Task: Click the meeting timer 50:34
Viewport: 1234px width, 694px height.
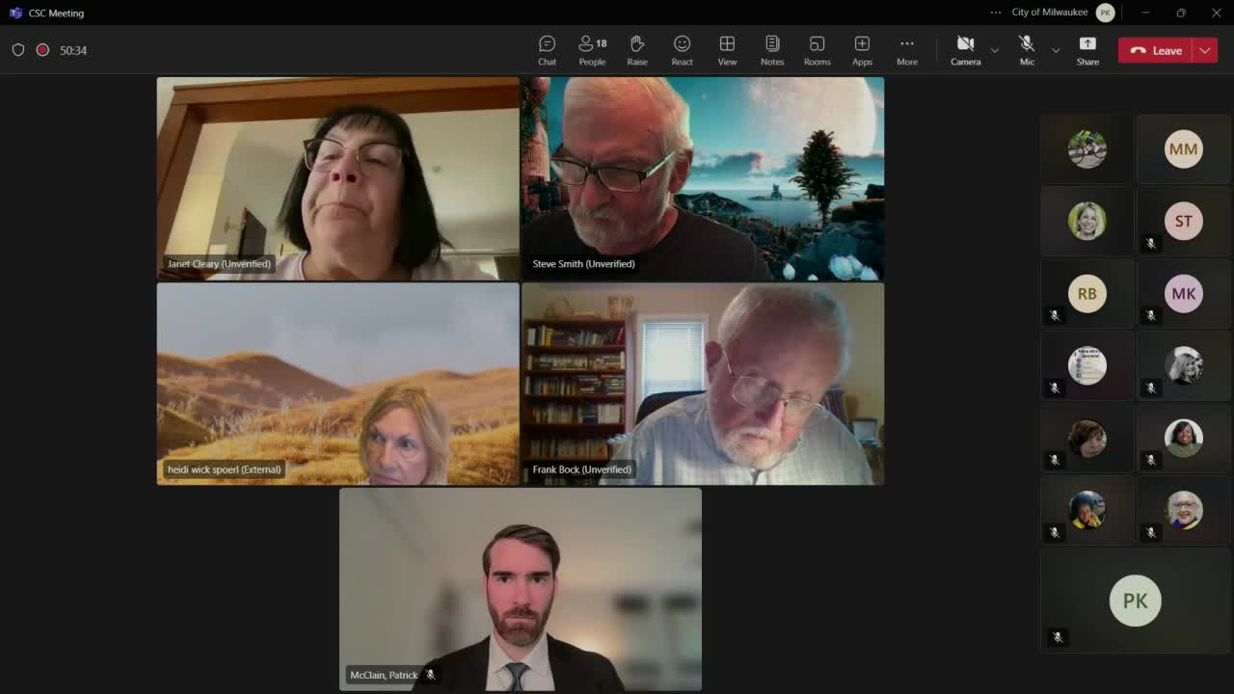Action: [73, 50]
